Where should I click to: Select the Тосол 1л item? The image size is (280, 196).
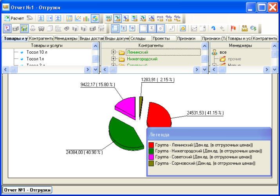35,59
